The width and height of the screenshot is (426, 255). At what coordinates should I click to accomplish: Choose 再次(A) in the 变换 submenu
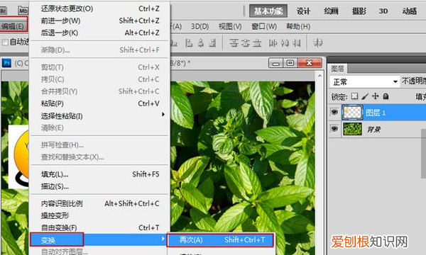pos(220,240)
